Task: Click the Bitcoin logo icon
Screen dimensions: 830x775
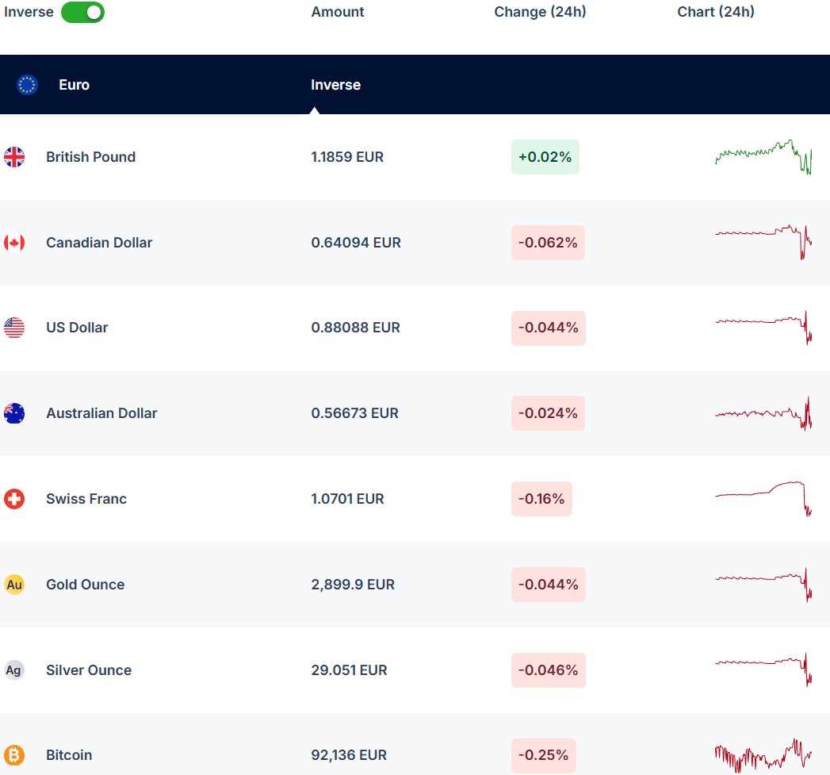Action: coord(14,755)
